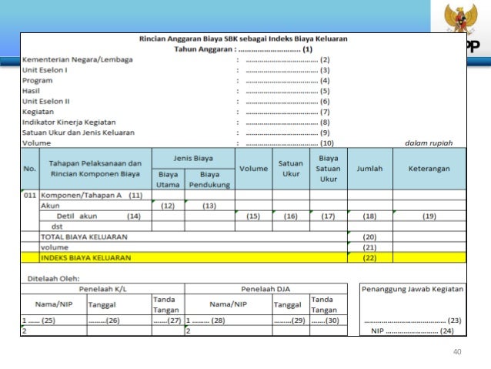Select 'Indikator Kinerja Kegiatan' label
Image resolution: width=491 pixels, height=369 pixels.
(69, 122)
